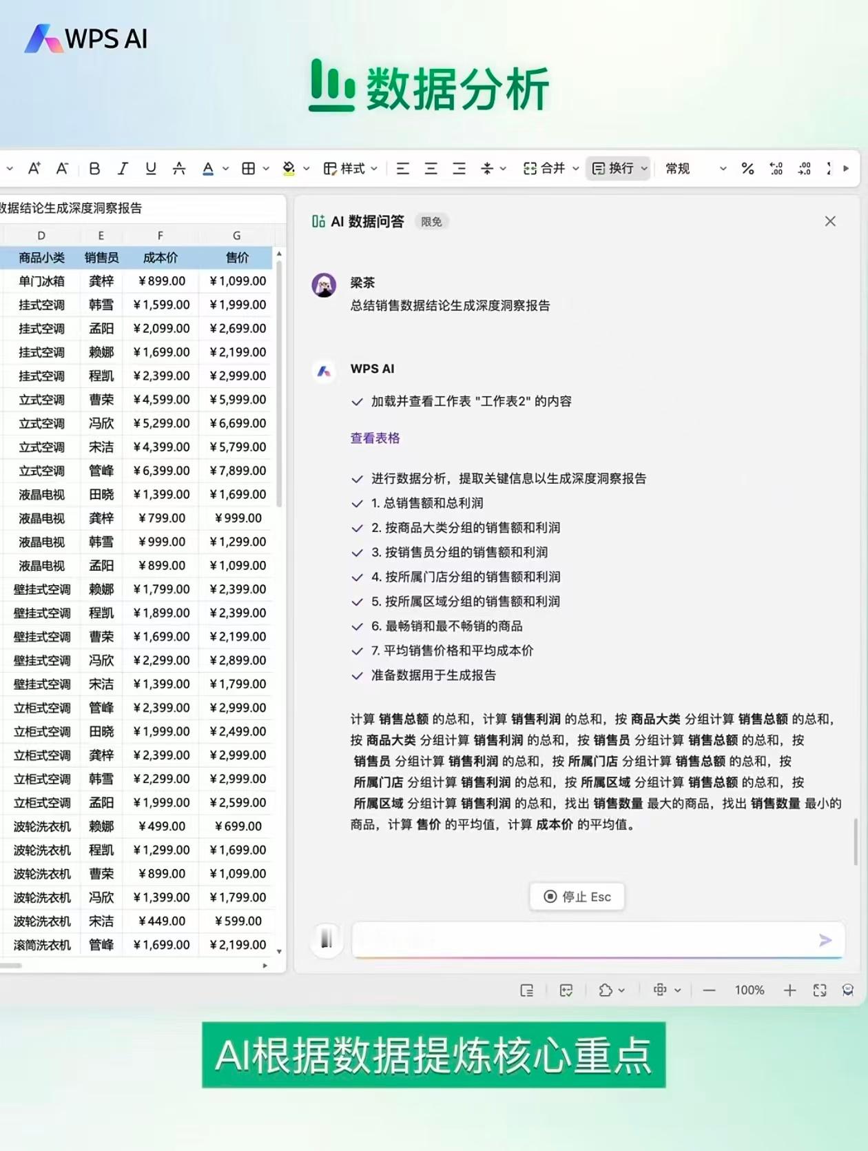The image size is (868, 1151).
Task: Open the puzzle-shaped status bar icon
Action: (x=606, y=990)
